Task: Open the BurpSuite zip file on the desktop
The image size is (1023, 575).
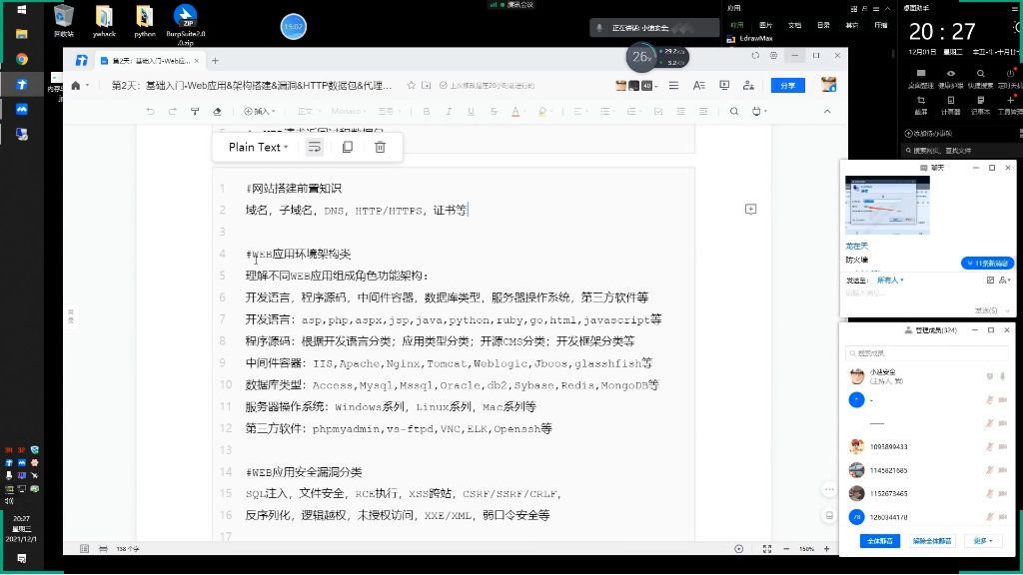Action: tap(185, 25)
